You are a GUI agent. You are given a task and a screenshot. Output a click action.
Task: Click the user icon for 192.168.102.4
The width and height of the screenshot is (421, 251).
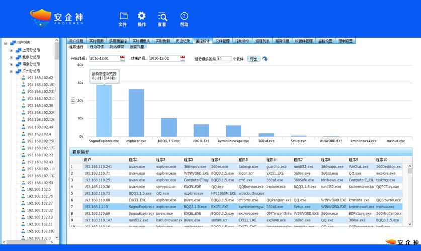23,134
